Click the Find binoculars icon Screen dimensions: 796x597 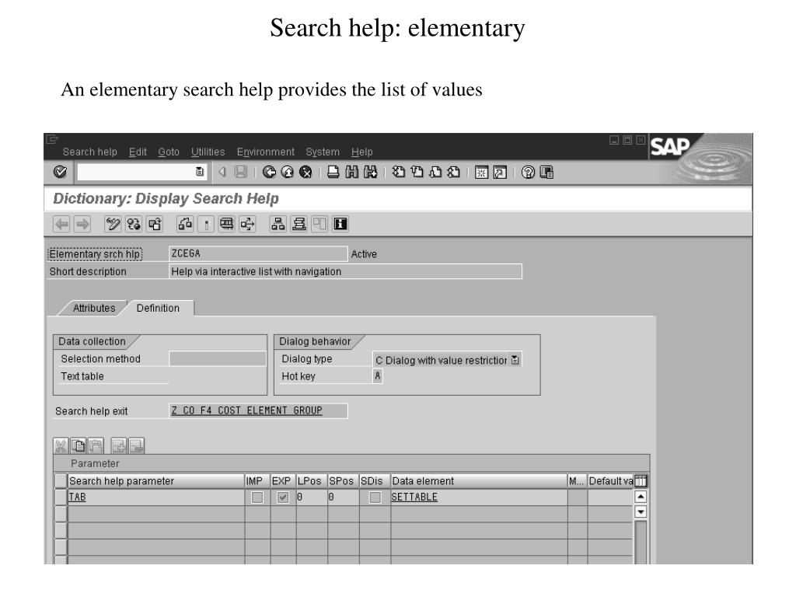(351, 172)
